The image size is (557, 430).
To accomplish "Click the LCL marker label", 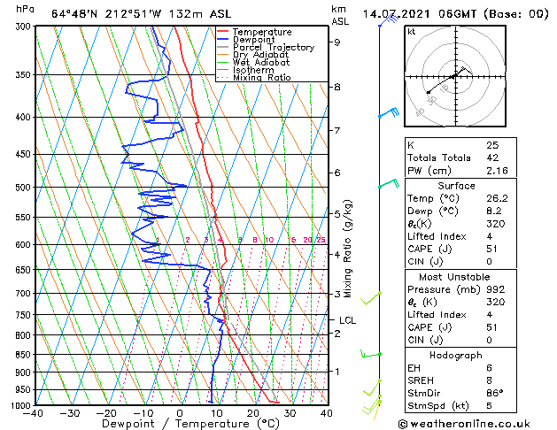I will pyautogui.click(x=347, y=320).
